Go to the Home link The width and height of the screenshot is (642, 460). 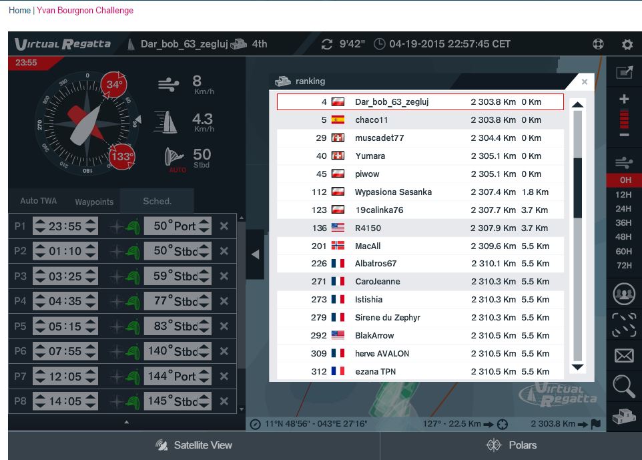(19, 10)
